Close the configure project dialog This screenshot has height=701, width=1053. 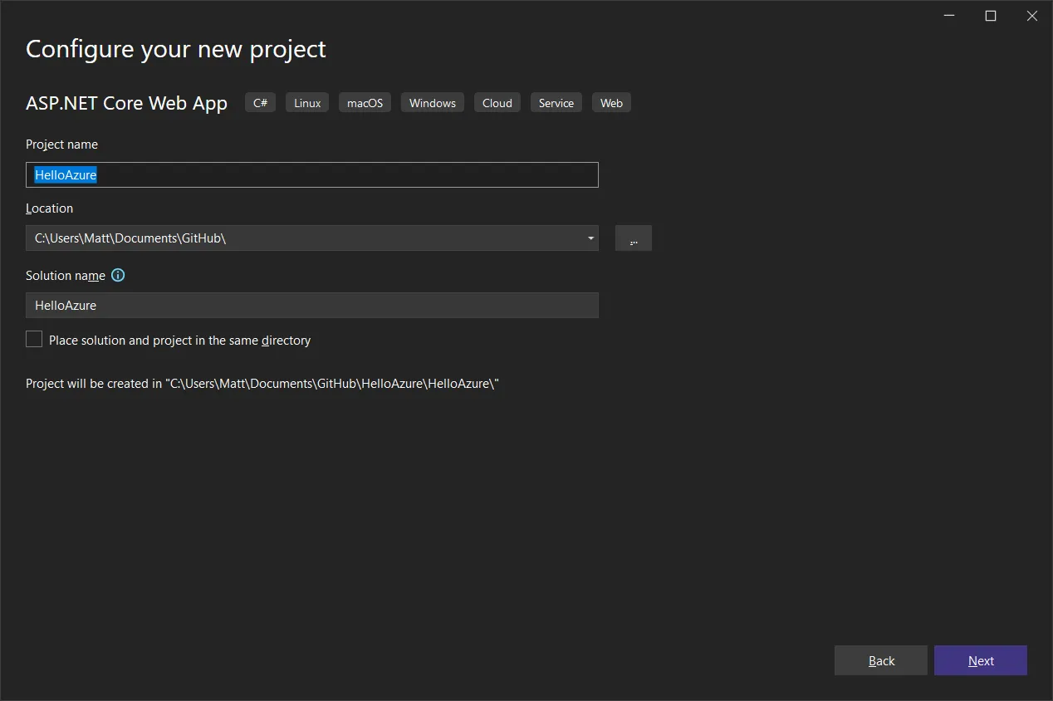pos(1032,16)
